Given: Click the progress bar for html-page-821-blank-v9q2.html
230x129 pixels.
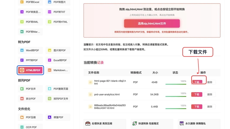Looking at the screenshot, I should tap(176, 84).
